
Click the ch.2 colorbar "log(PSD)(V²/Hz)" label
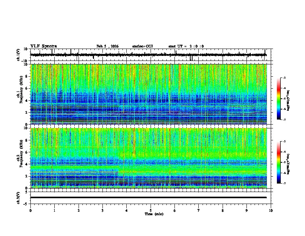point(288,164)
